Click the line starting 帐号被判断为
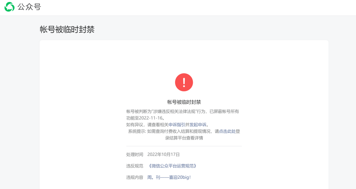This screenshot has width=356, height=189. [183, 111]
